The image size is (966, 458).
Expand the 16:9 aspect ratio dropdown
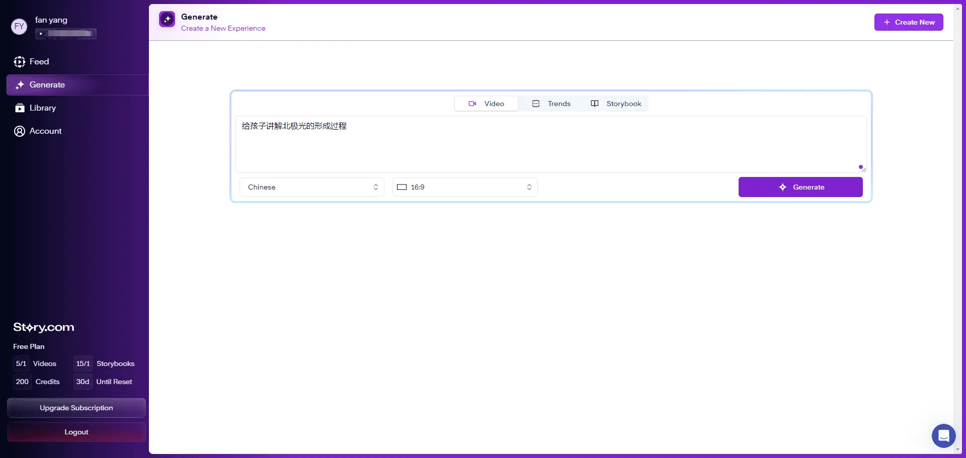pos(465,187)
